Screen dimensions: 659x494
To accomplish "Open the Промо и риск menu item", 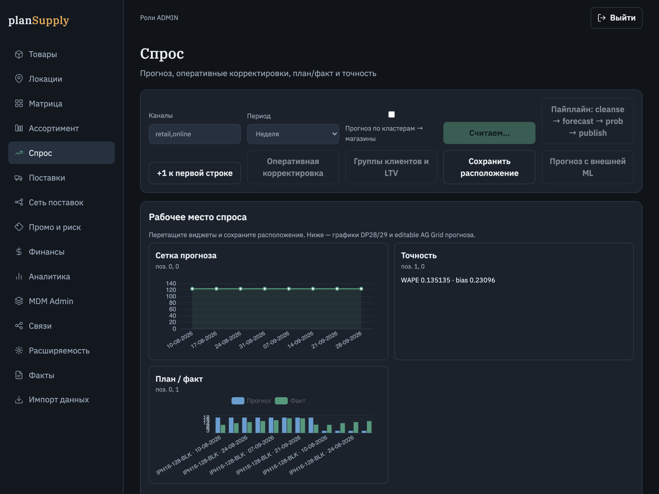I will [x=61, y=227].
